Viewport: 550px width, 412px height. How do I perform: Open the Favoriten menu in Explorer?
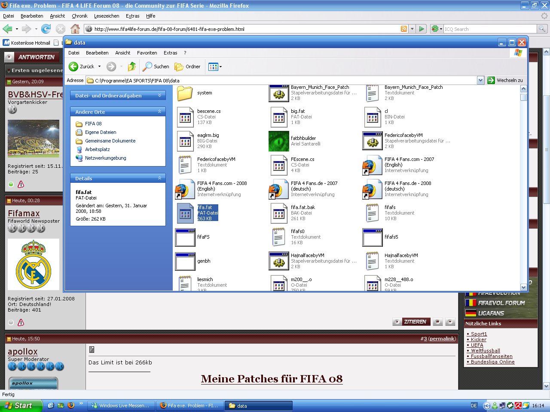point(147,53)
